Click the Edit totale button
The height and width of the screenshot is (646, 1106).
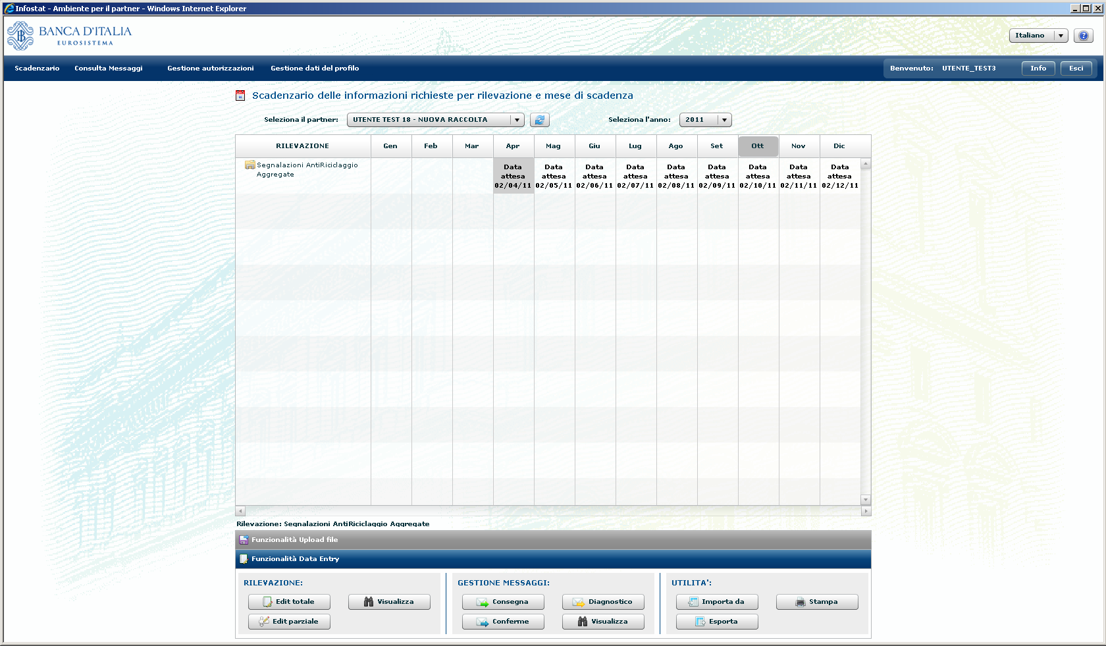(289, 602)
